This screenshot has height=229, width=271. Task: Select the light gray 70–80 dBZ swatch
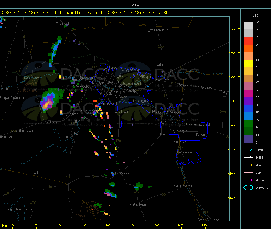tap(248, 26)
